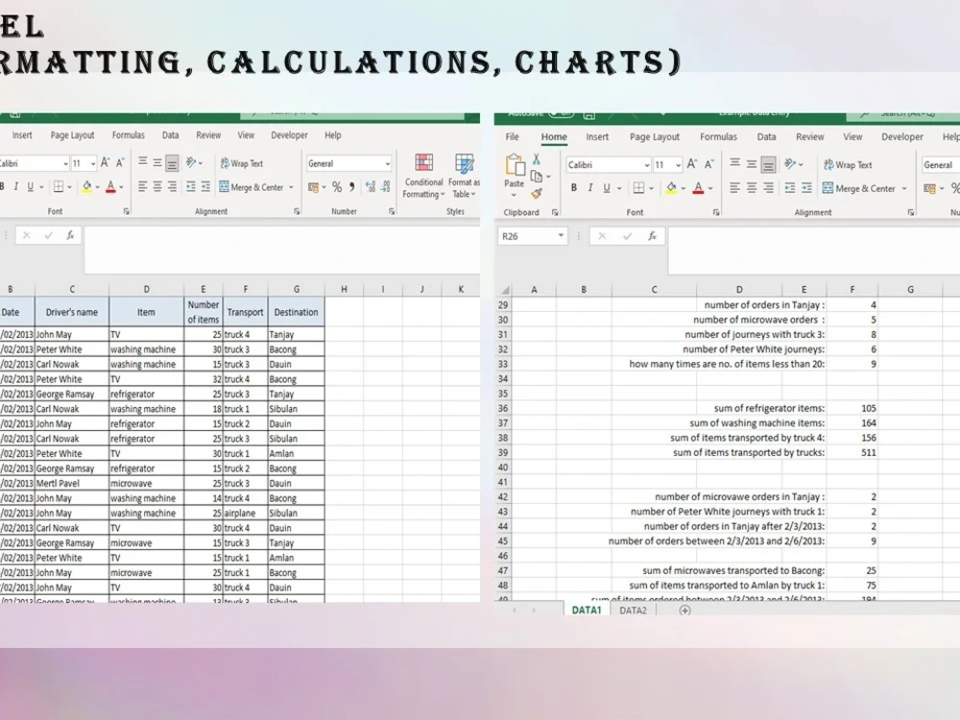Click formula bar in right window
The width and height of the screenshot is (960, 720).
click(814, 250)
